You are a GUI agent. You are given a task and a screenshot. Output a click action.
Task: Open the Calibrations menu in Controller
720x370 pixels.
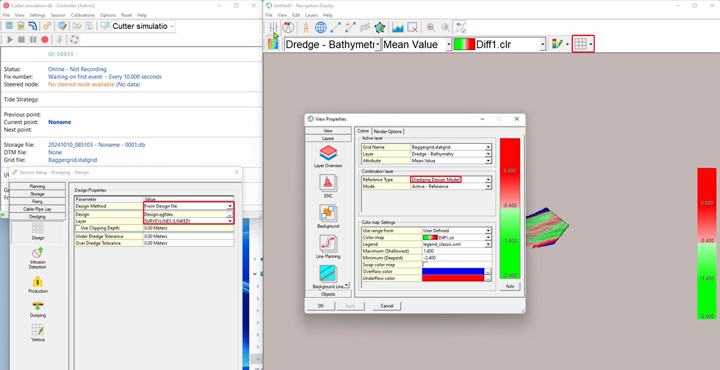coord(83,15)
